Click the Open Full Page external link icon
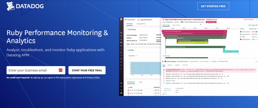The width and height of the screenshot is (258, 108). tap(253, 19)
